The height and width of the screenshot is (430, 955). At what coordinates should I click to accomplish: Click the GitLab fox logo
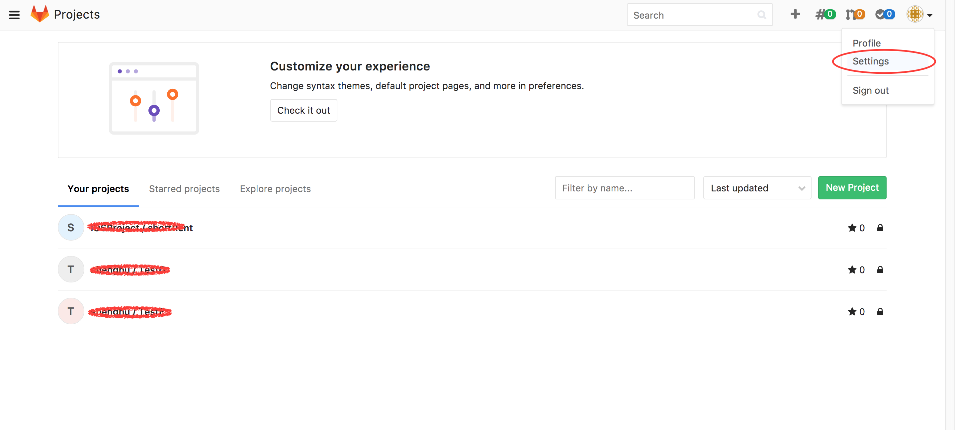pos(39,14)
